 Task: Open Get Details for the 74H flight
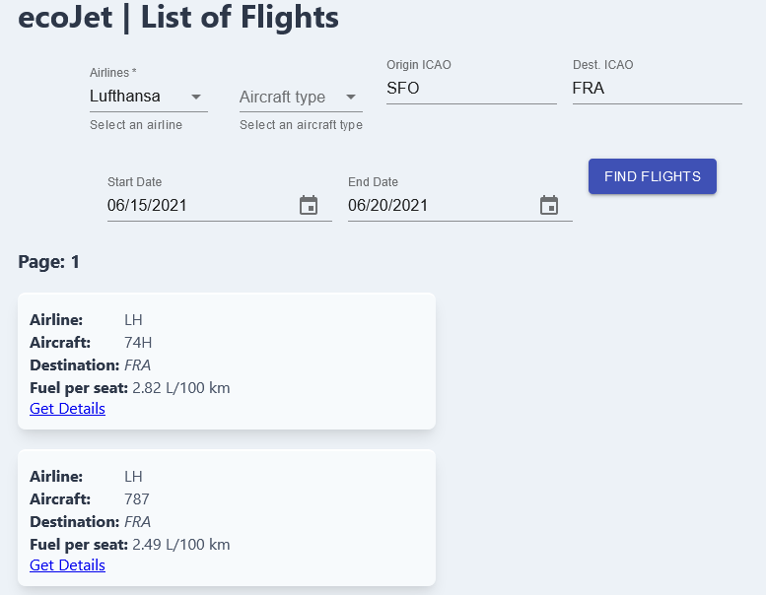click(x=67, y=409)
